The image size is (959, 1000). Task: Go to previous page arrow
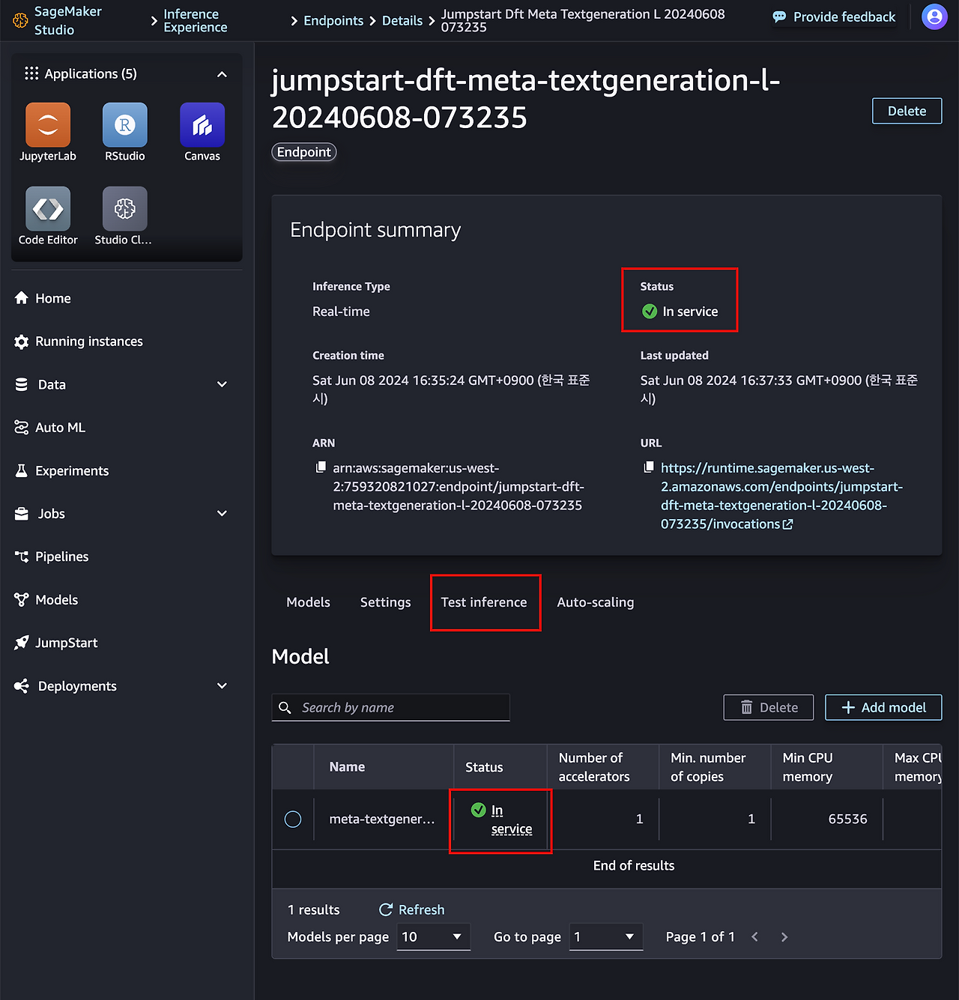click(755, 937)
